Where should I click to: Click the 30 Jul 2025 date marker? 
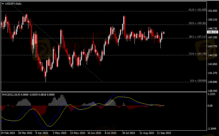click(128, 133)
